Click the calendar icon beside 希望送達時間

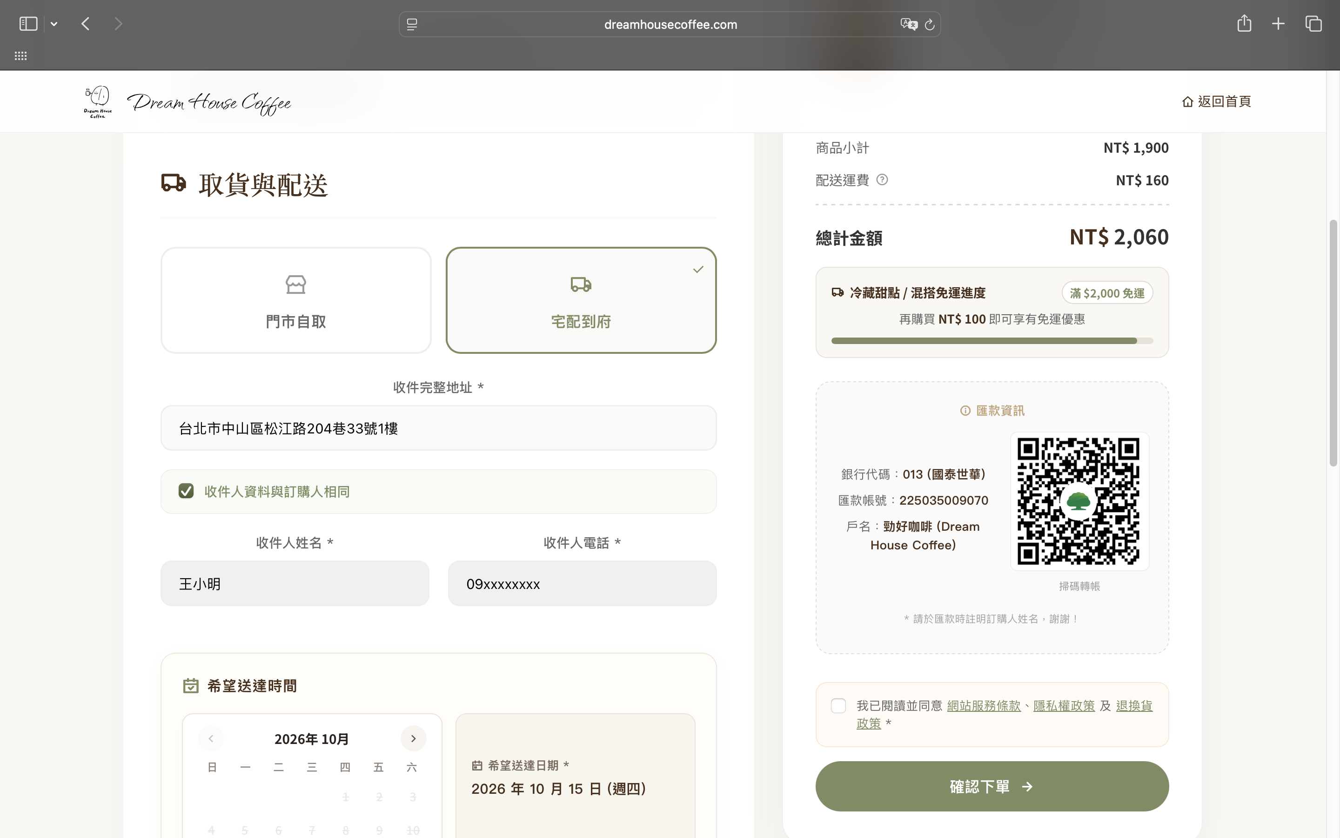pos(190,686)
